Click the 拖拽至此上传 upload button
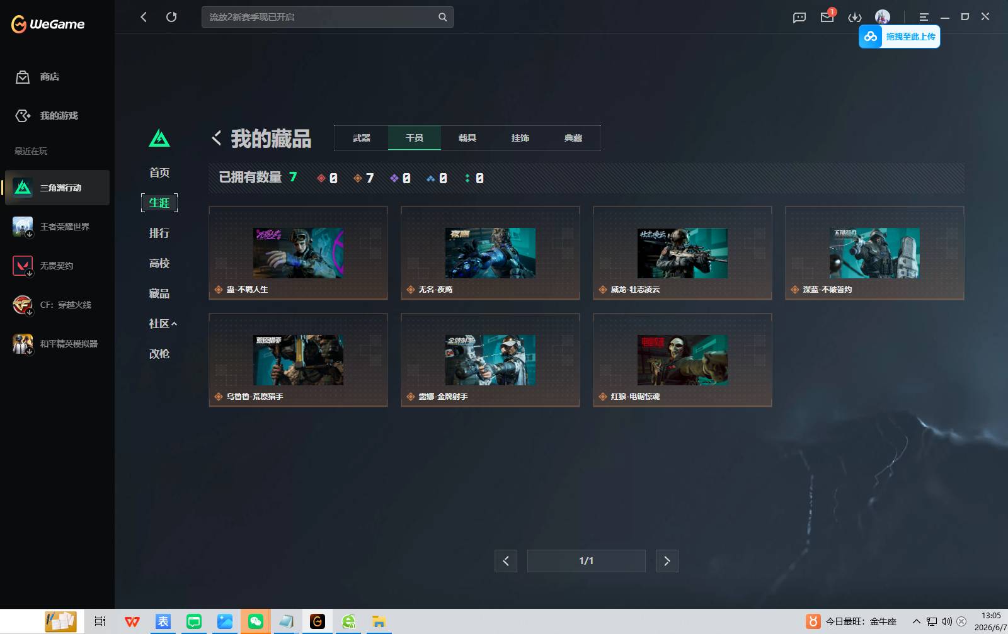 coord(900,37)
